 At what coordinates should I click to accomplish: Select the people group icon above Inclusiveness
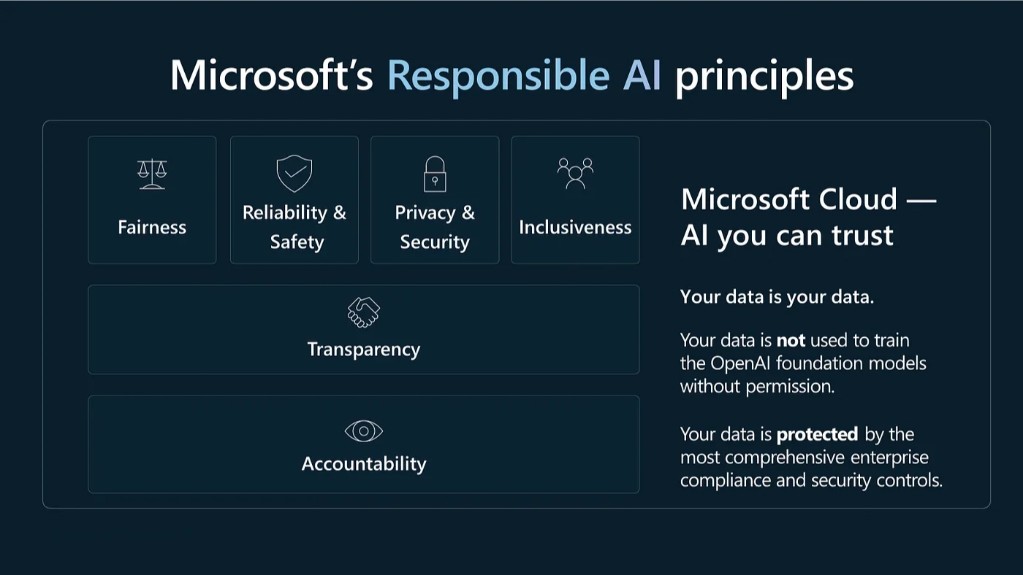575,174
